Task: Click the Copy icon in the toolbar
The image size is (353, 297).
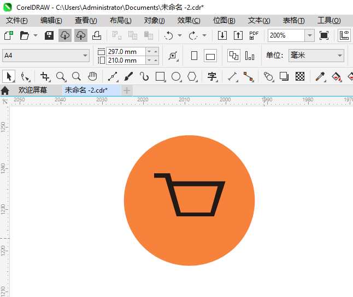Action: tap(133, 35)
